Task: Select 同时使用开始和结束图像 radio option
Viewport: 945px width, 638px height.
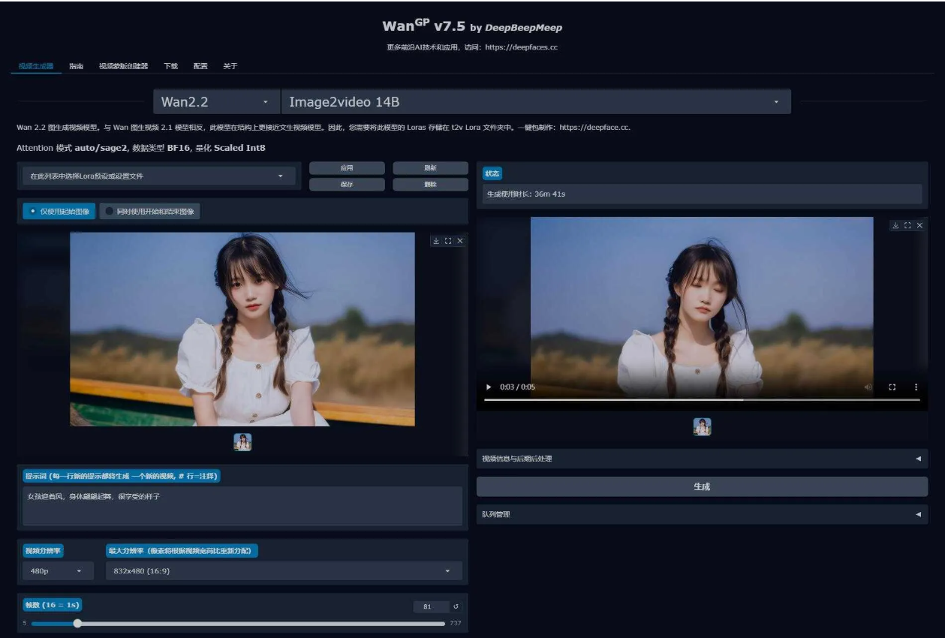Action: (x=150, y=212)
